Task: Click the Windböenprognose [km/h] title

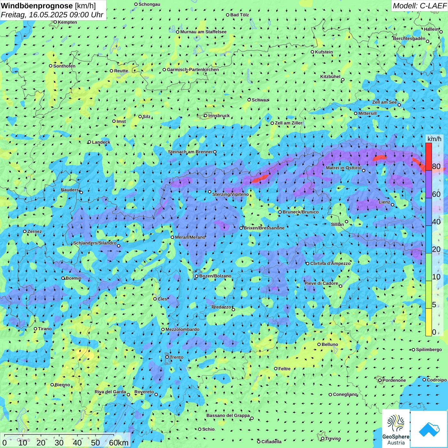Action: pos(49,5)
